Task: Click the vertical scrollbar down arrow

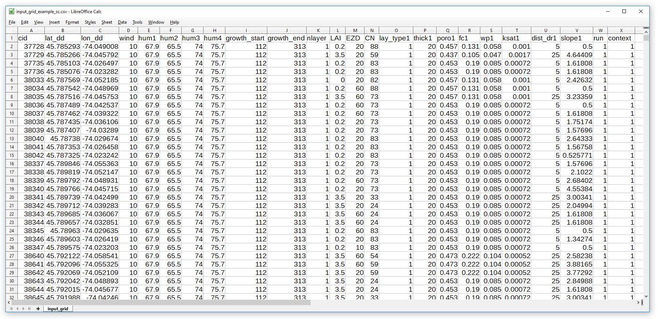Action: 646,296
